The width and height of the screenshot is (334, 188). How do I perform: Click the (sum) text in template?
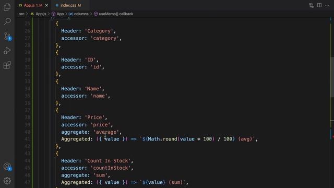click(x=175, y=182)
